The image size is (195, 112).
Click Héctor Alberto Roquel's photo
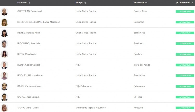click(4, 76)
